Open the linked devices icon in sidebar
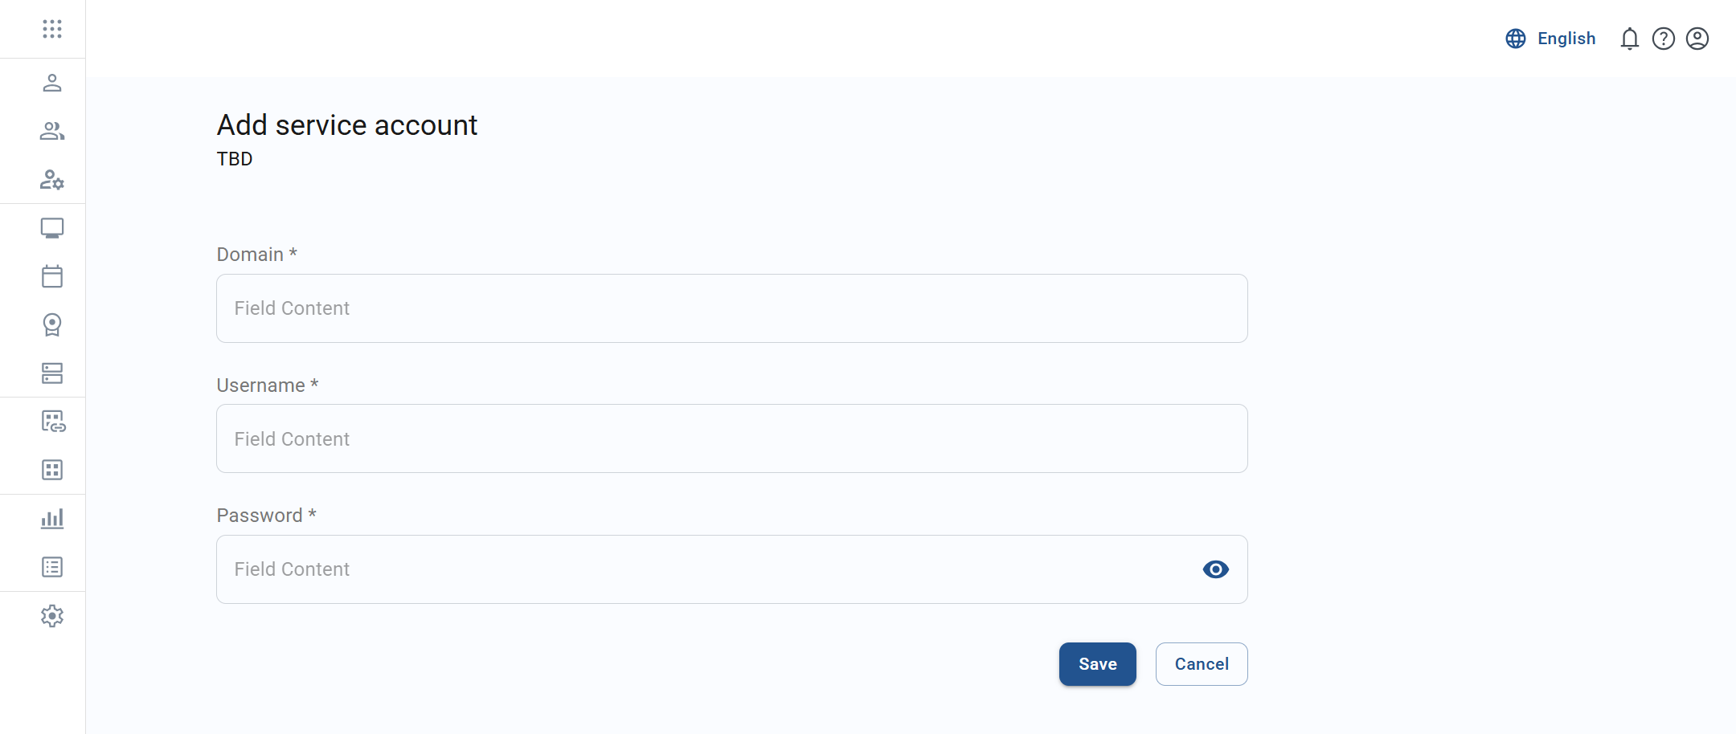1736x734 pixels. click(x=53, y=421)
